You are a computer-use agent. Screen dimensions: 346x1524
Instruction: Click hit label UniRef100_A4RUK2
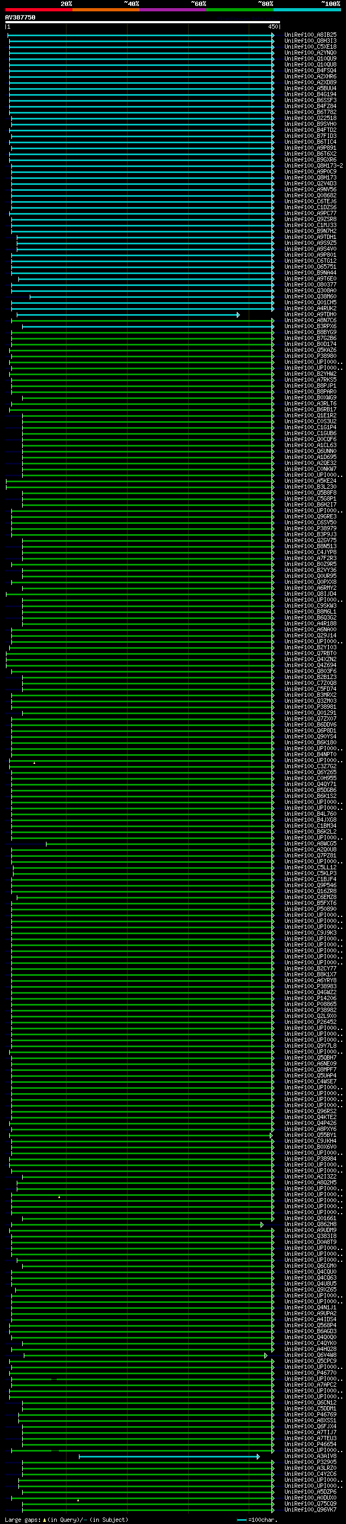tap(310, 309)
